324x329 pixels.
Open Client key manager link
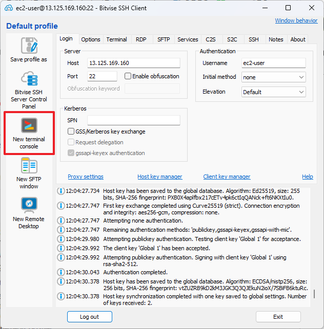227,177
